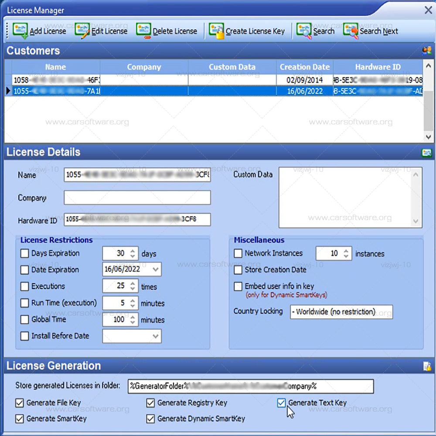
Task: Sort customers by the Name column header
Action: 56,67
